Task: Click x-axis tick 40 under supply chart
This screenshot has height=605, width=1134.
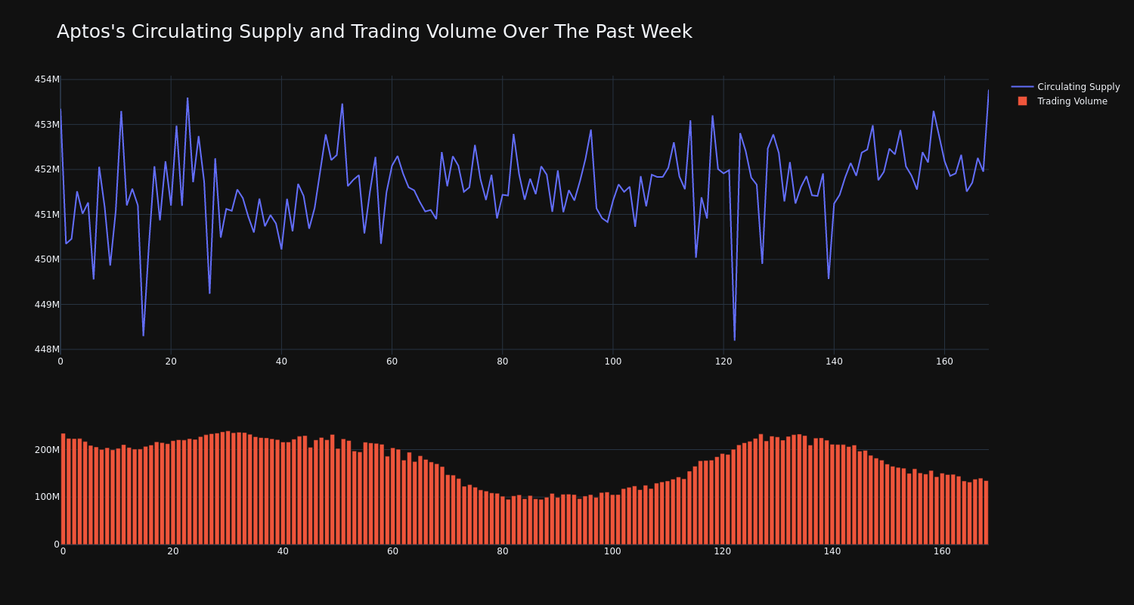Action: [281, 361]
